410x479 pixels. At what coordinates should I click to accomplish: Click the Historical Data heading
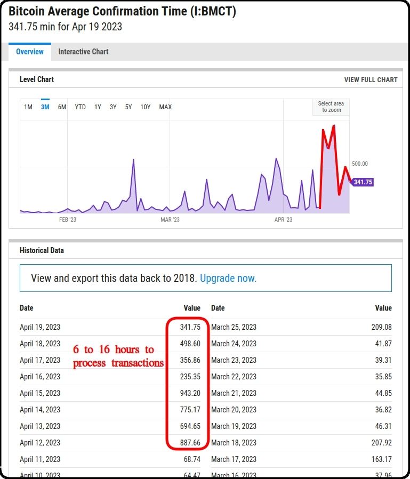pyautogui.click(x=42, y=250)
